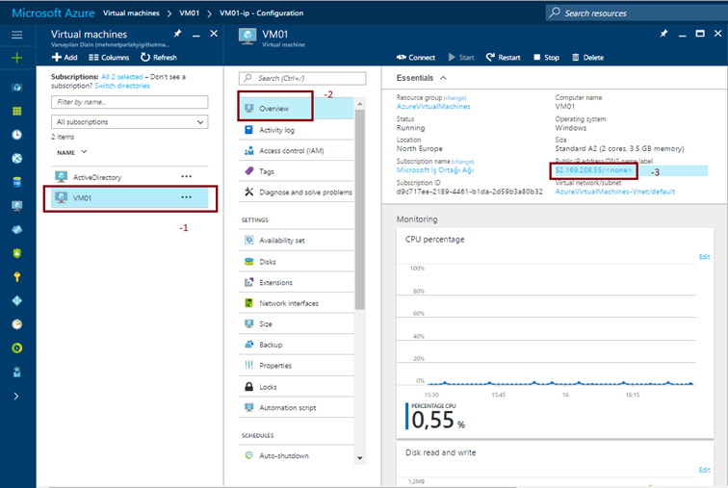Open the AzureVirtualMachines resource group link
Image resolution: width=728 pixels, height=488 pixels.
433,107
